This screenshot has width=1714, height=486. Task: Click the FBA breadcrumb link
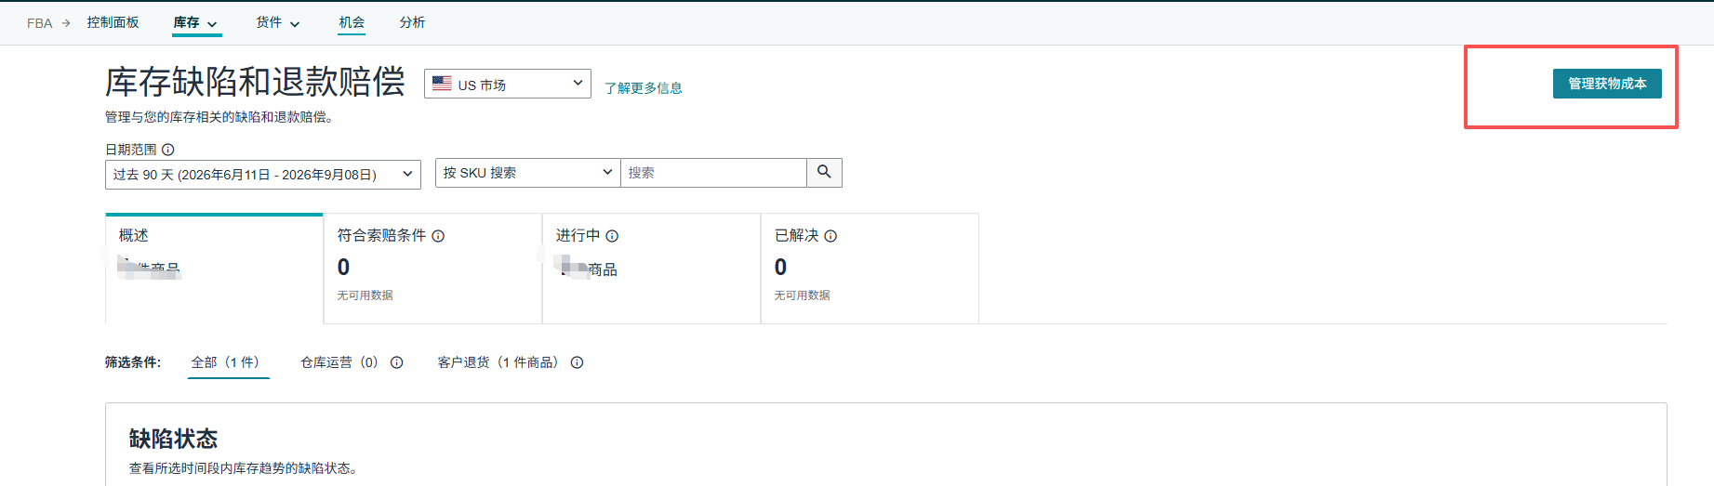pyautogui.click(x=39, y=23)
